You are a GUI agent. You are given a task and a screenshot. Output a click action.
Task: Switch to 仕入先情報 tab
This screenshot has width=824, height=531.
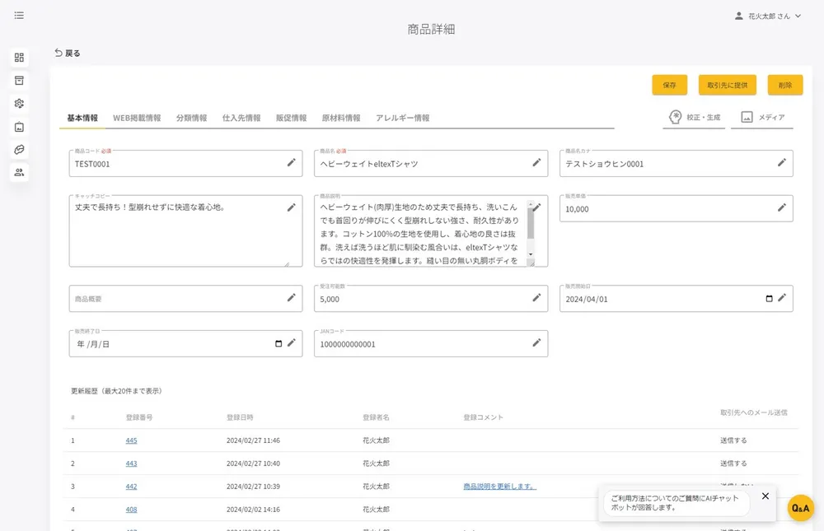241,118
